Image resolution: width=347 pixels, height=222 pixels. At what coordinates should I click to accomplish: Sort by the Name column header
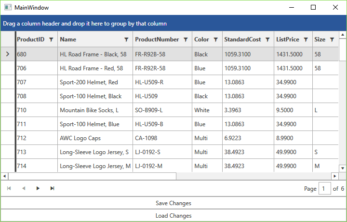tap(68, 39)
